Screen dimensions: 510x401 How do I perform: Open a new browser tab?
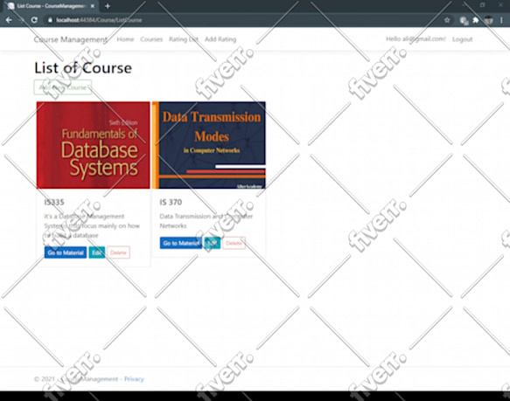click(108, 6)
